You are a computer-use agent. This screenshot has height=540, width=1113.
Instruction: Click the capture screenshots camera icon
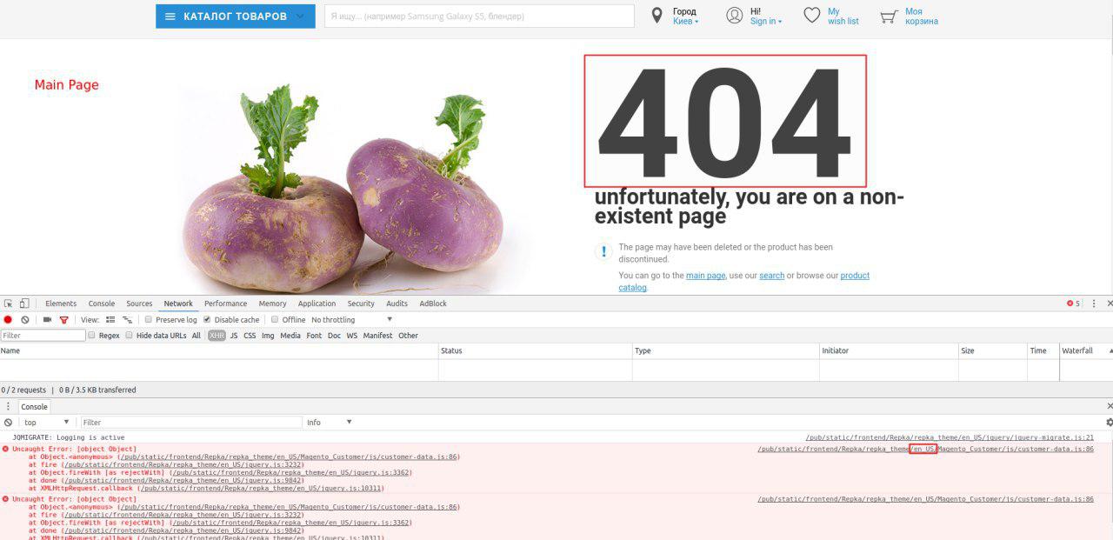click(x=48, y=320)
